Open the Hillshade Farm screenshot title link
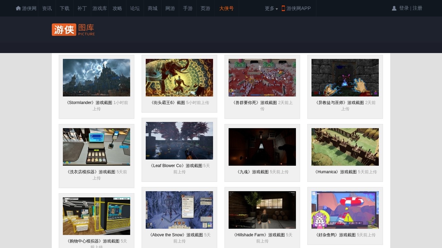Viewport: 442px width, 248px height. pyautogui.click(x=259, y=235)
